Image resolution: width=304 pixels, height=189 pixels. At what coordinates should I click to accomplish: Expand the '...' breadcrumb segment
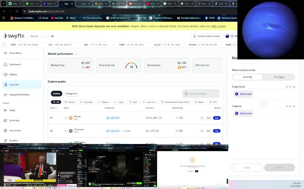[44, 36]
